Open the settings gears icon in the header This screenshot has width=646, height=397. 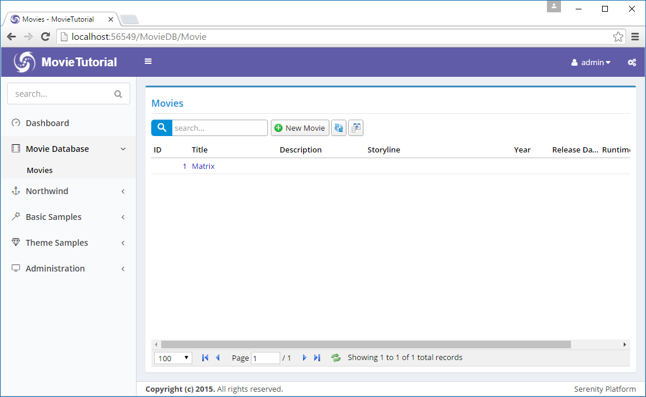[x=632, y=62]
